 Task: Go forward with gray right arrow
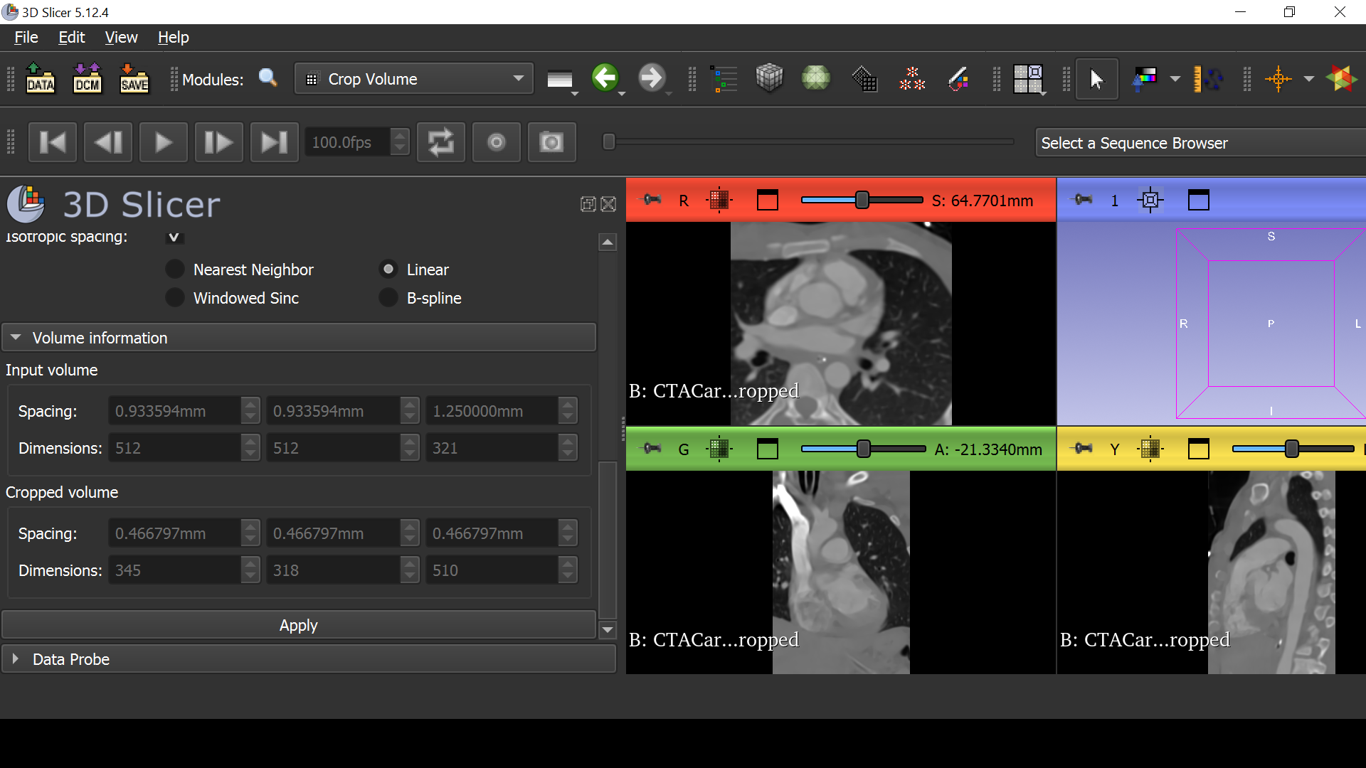(652, 78)
